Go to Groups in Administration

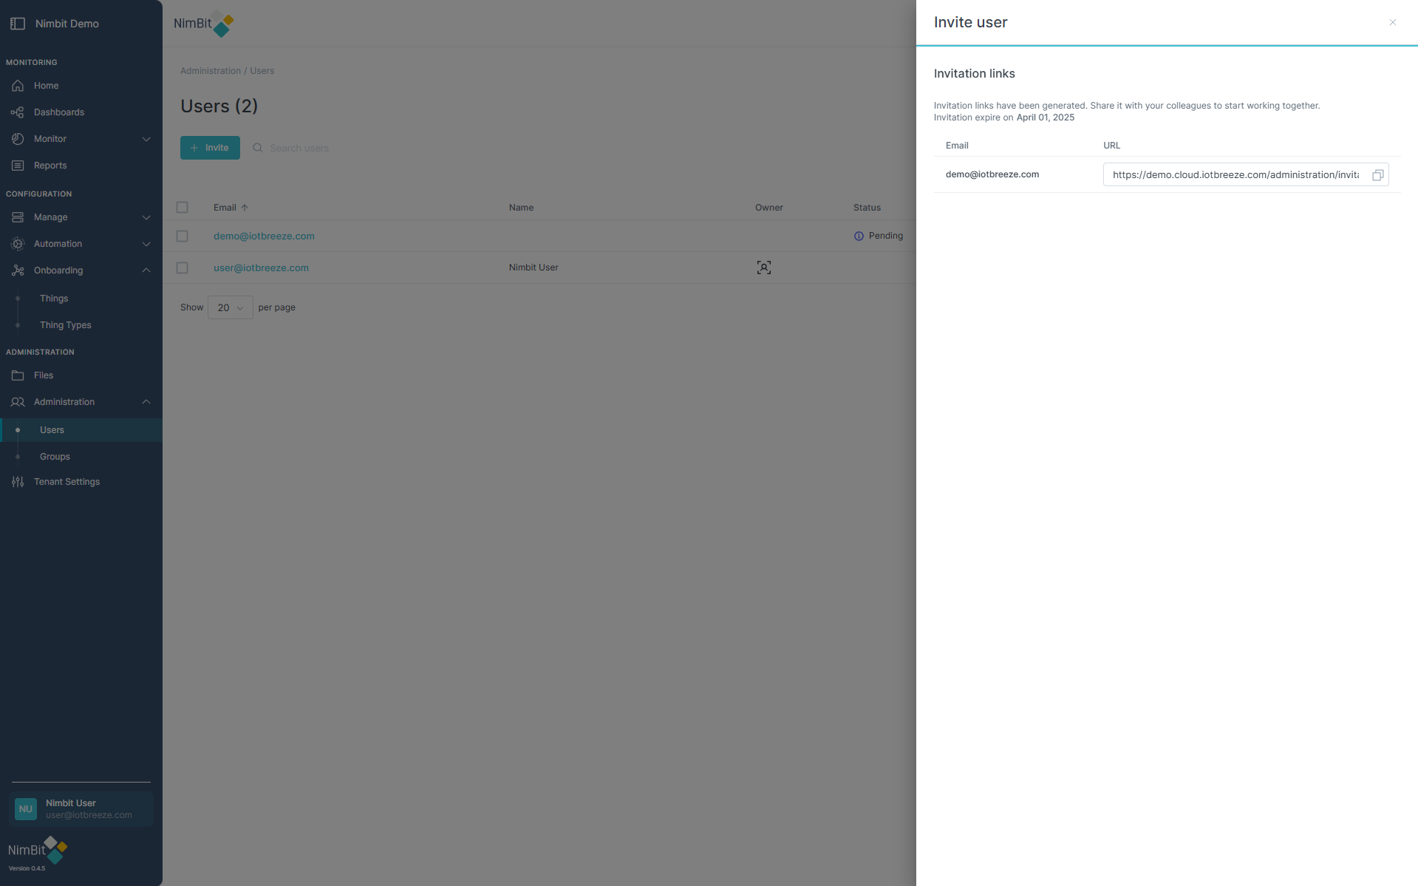pos(55,457)
